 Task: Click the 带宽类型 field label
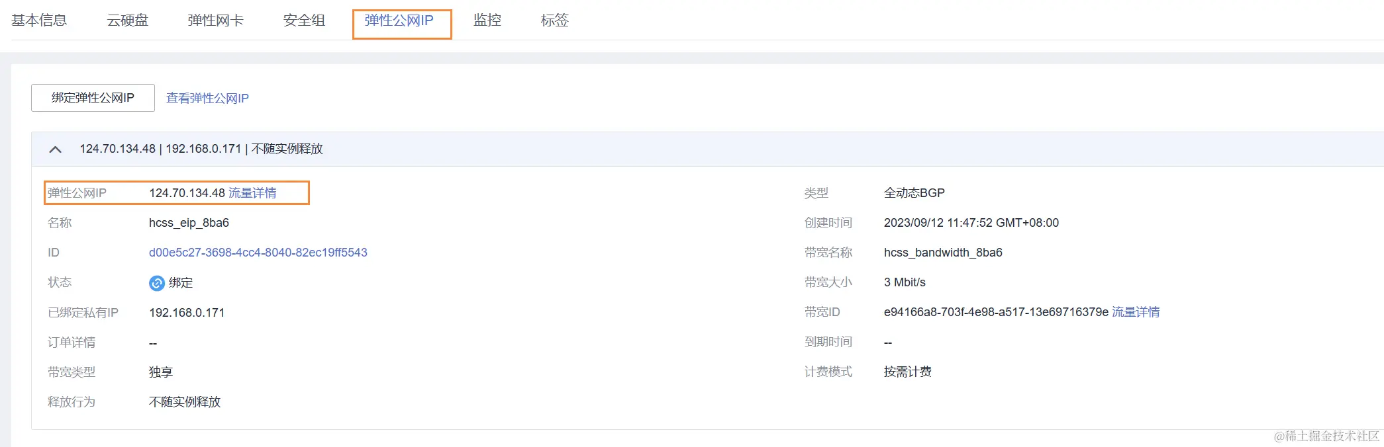point(72,372)
